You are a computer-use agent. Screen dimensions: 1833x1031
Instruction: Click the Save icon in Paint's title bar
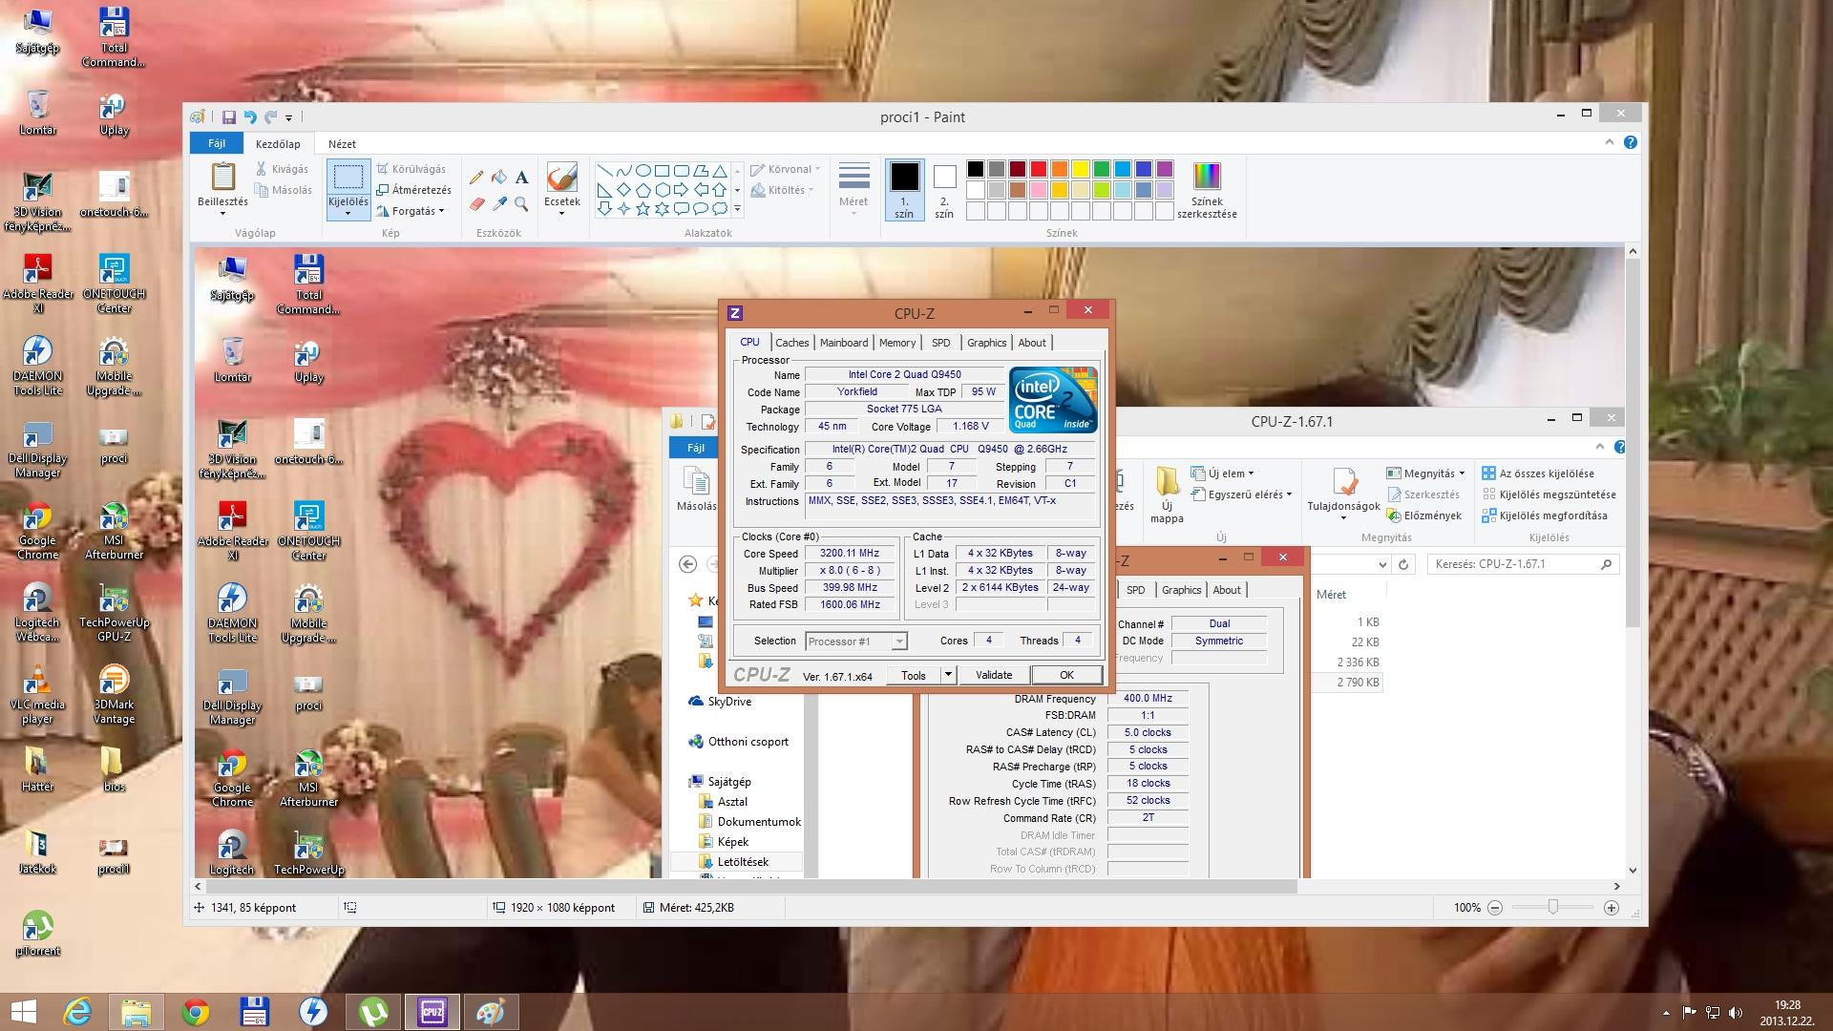(228, 117)
